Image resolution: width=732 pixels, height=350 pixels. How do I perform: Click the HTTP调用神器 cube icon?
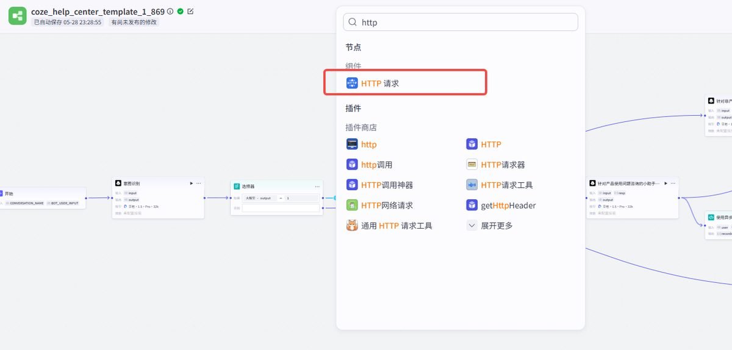tap(352, 185)
